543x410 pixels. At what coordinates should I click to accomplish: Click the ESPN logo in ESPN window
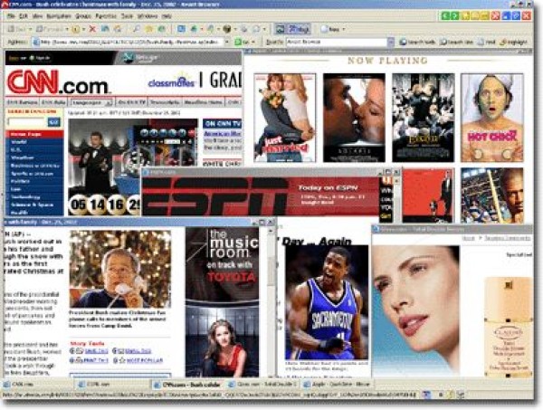(214, 196)
